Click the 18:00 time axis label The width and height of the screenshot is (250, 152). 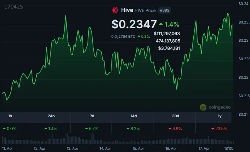point(229,149)
